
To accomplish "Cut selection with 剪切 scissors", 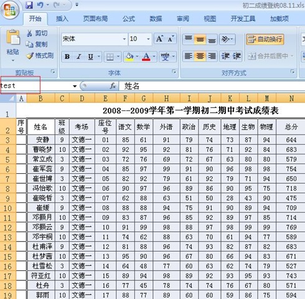I will click(37, 33).
